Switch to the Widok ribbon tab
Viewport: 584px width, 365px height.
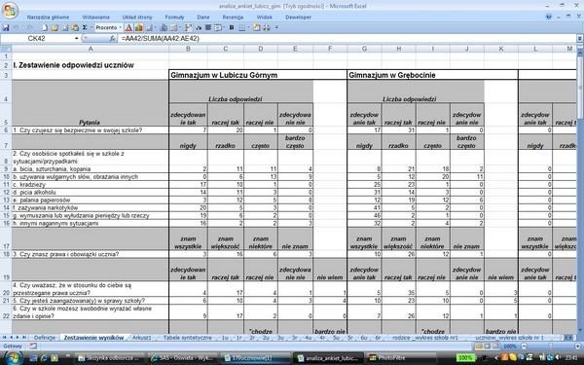(x=265, y=18)
